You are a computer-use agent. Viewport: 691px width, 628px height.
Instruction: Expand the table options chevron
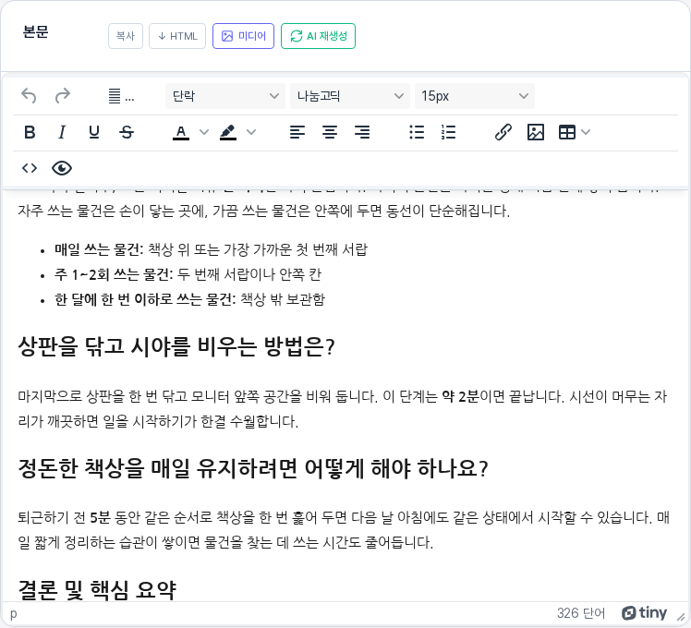[586, 132]
